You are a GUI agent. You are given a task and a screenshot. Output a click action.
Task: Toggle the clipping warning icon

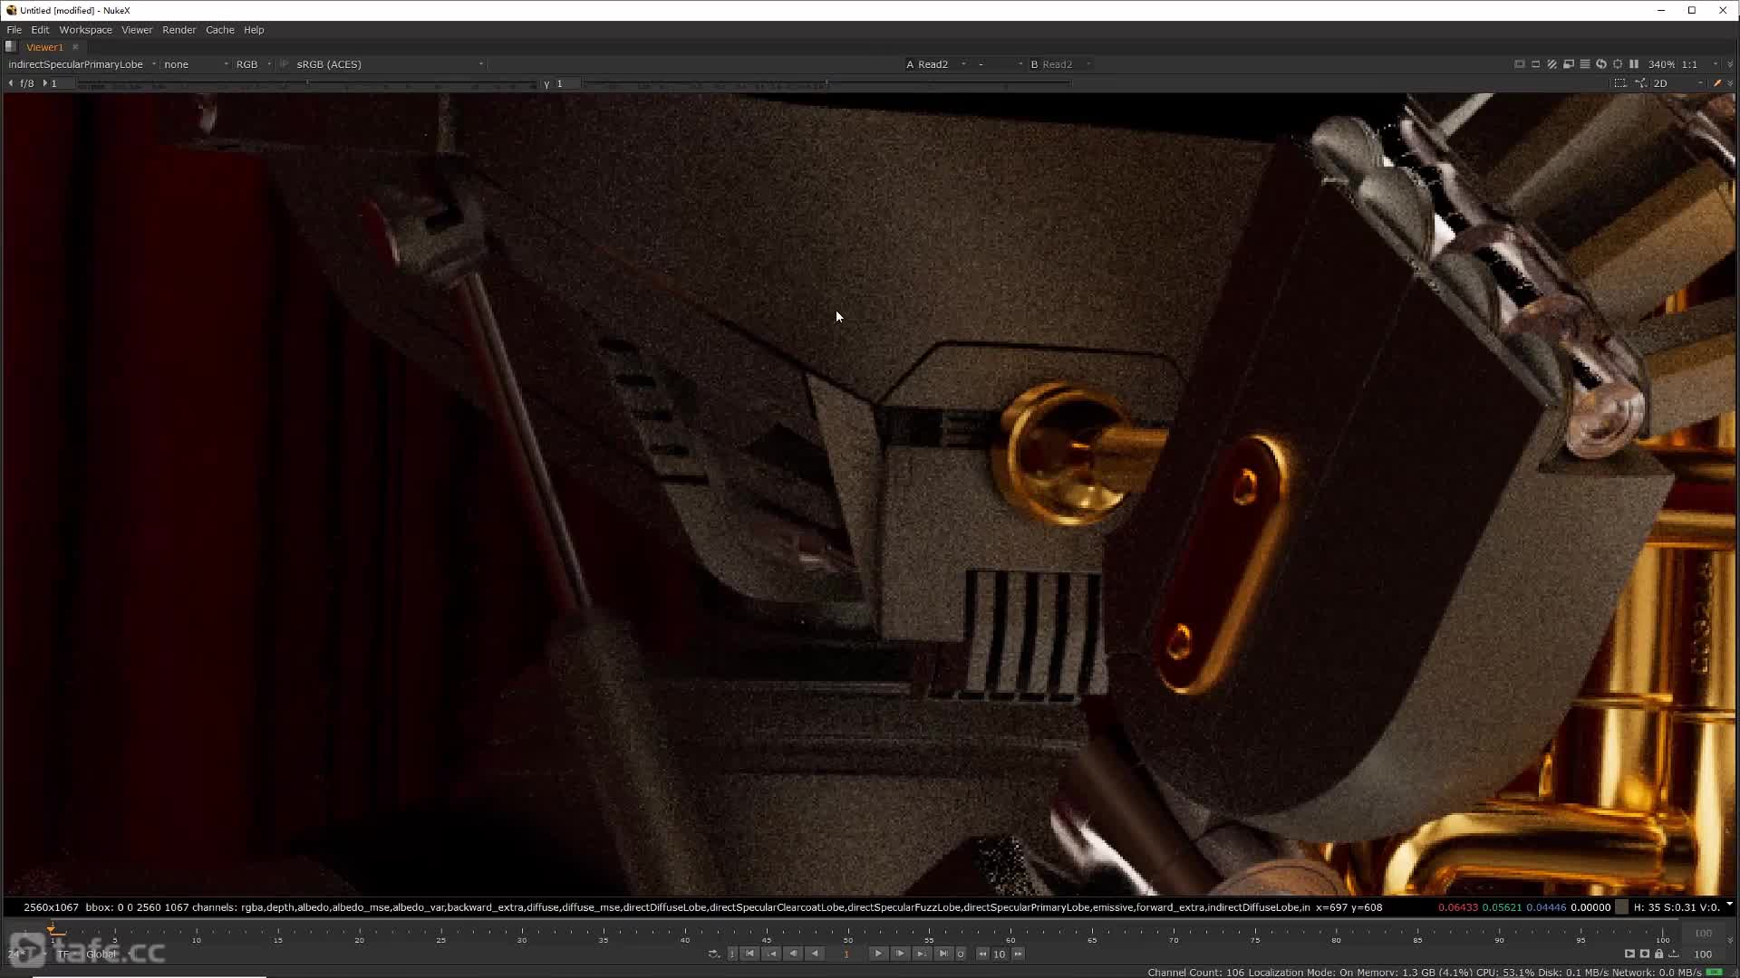[x=1520, y=64]
